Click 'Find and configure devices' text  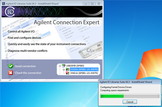[x=24, y=38]
